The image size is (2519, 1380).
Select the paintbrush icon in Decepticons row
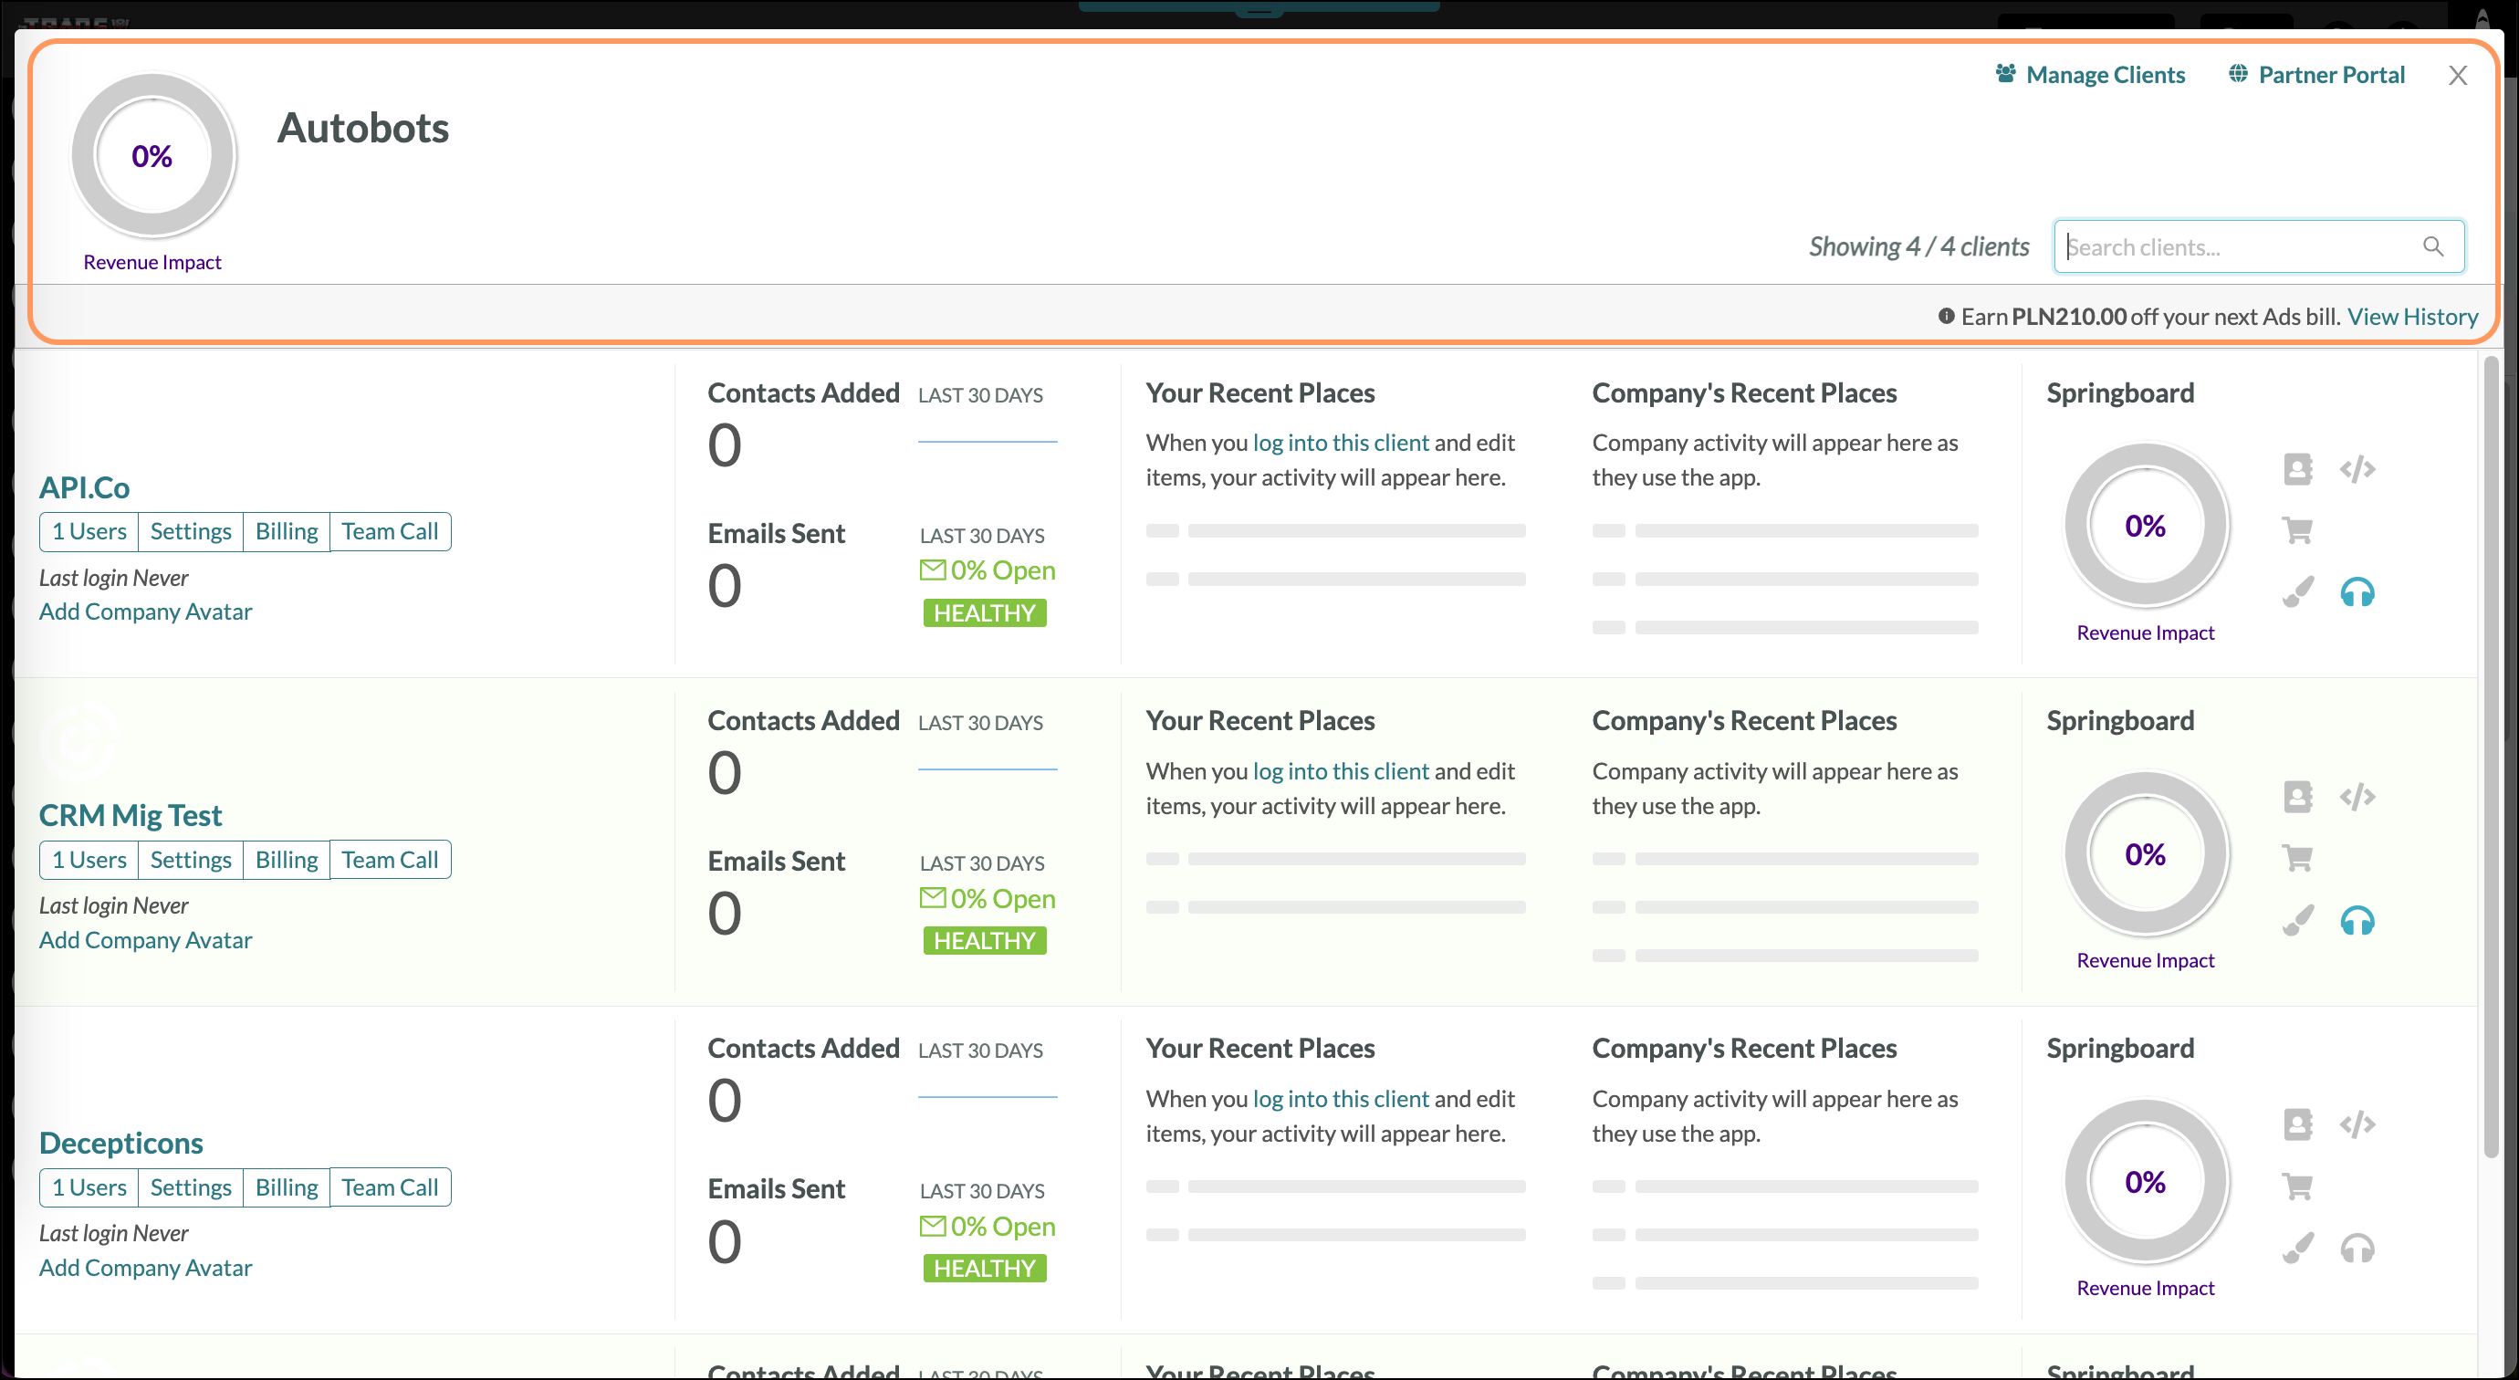click(2297, 1248)
